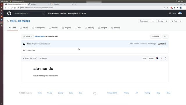Image resolution: width=186 pixels, height=105 pixels.
Task: Click the Pricing footer link
Action: click(x=126, y=93)
